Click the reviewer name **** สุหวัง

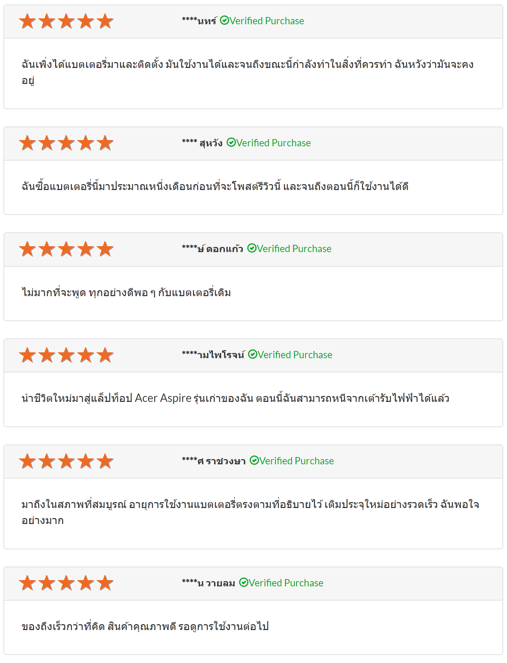click(202, 143)
